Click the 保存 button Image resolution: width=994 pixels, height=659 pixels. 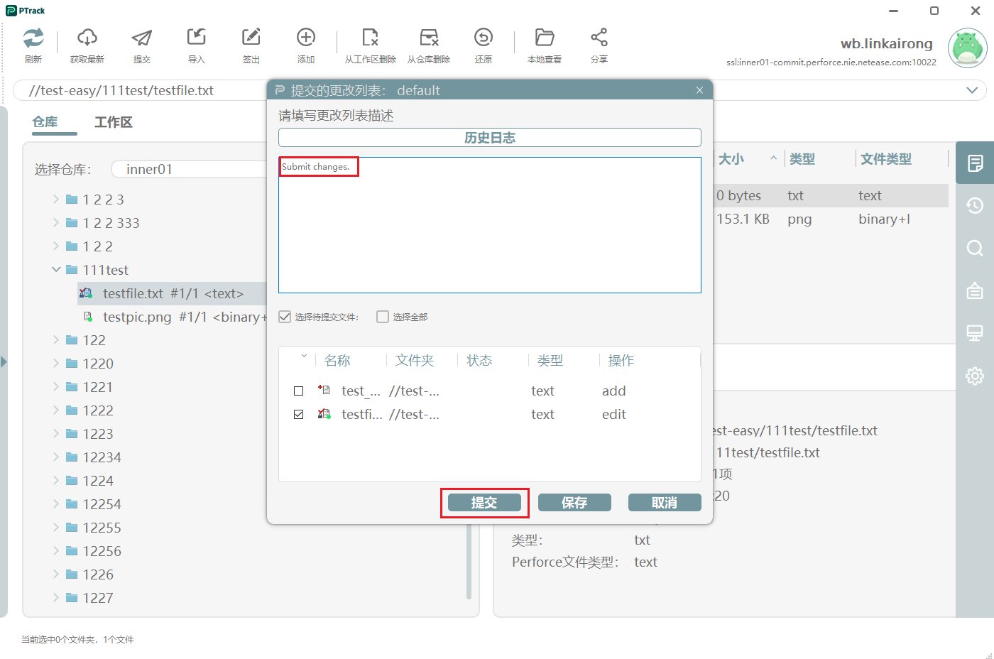tap(574, 503)
